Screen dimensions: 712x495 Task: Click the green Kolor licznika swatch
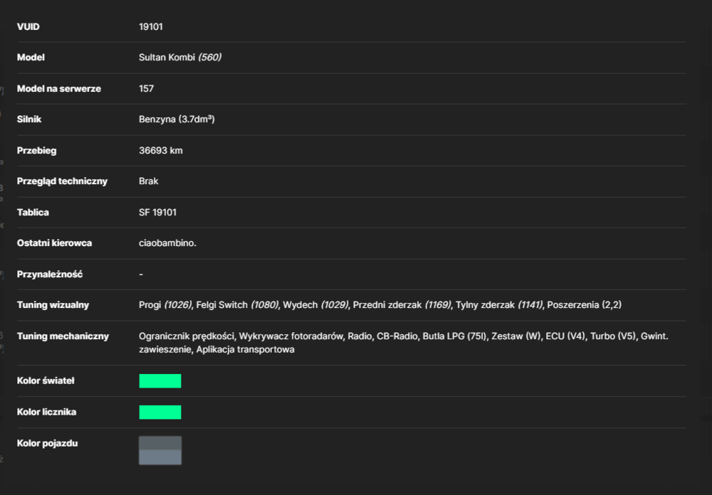tap(159, 412)
